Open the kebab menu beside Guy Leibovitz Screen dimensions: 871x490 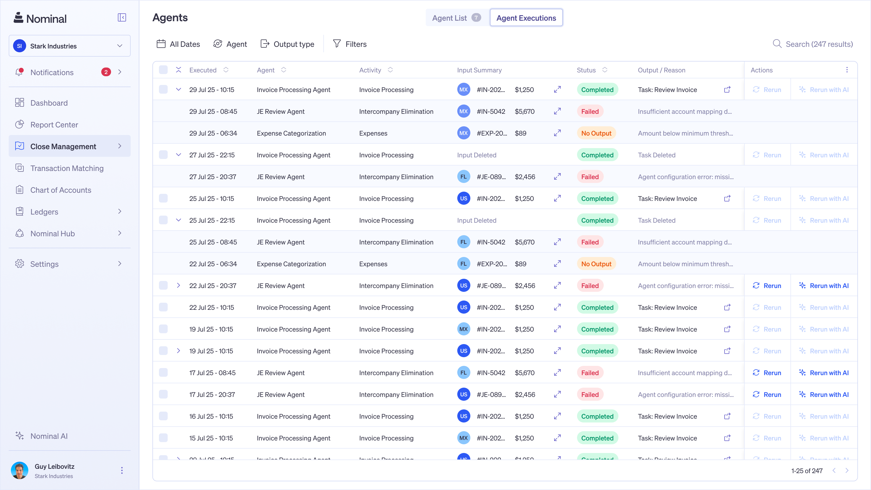point(121,470)
